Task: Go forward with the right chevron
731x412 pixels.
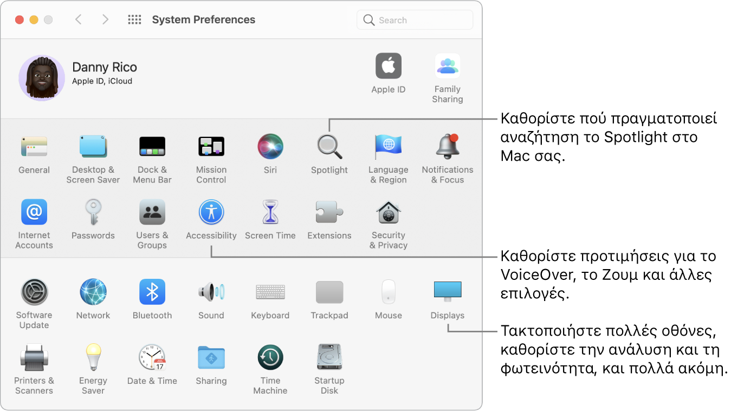Action: point(105,20)
